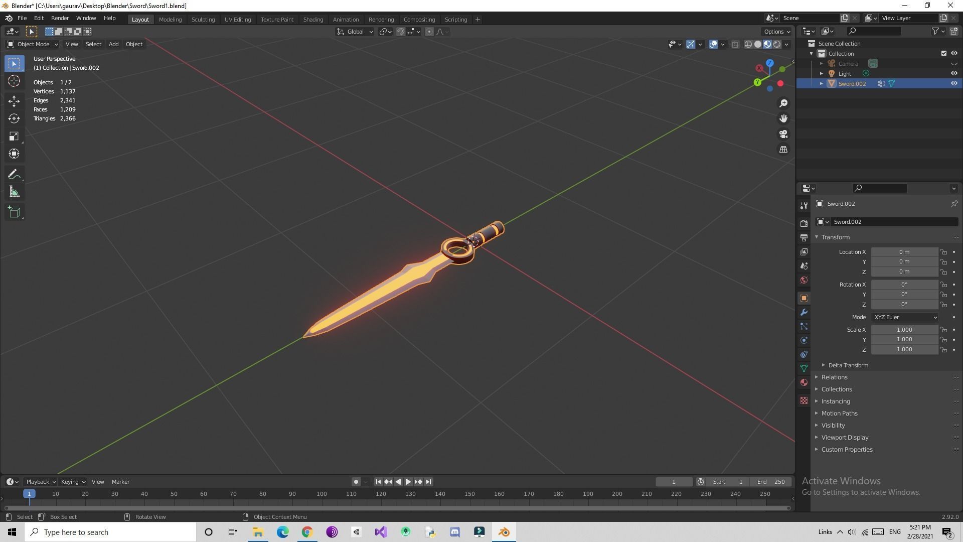The image size is (963, 542).
Task: Select the Add Cube tool
Action: pyautogui.click(x=14, y=212)
